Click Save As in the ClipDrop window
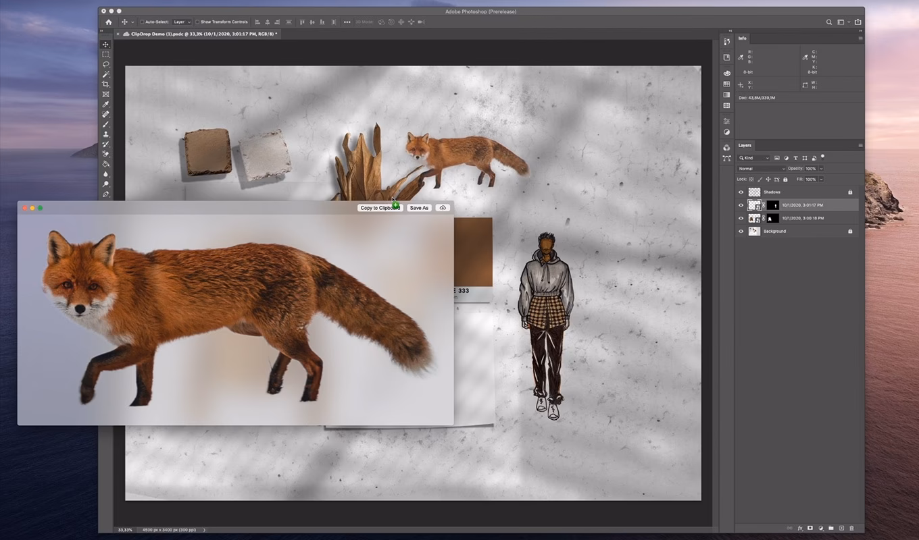The height and width of the screenshot is (540, 919). (419, 208)
